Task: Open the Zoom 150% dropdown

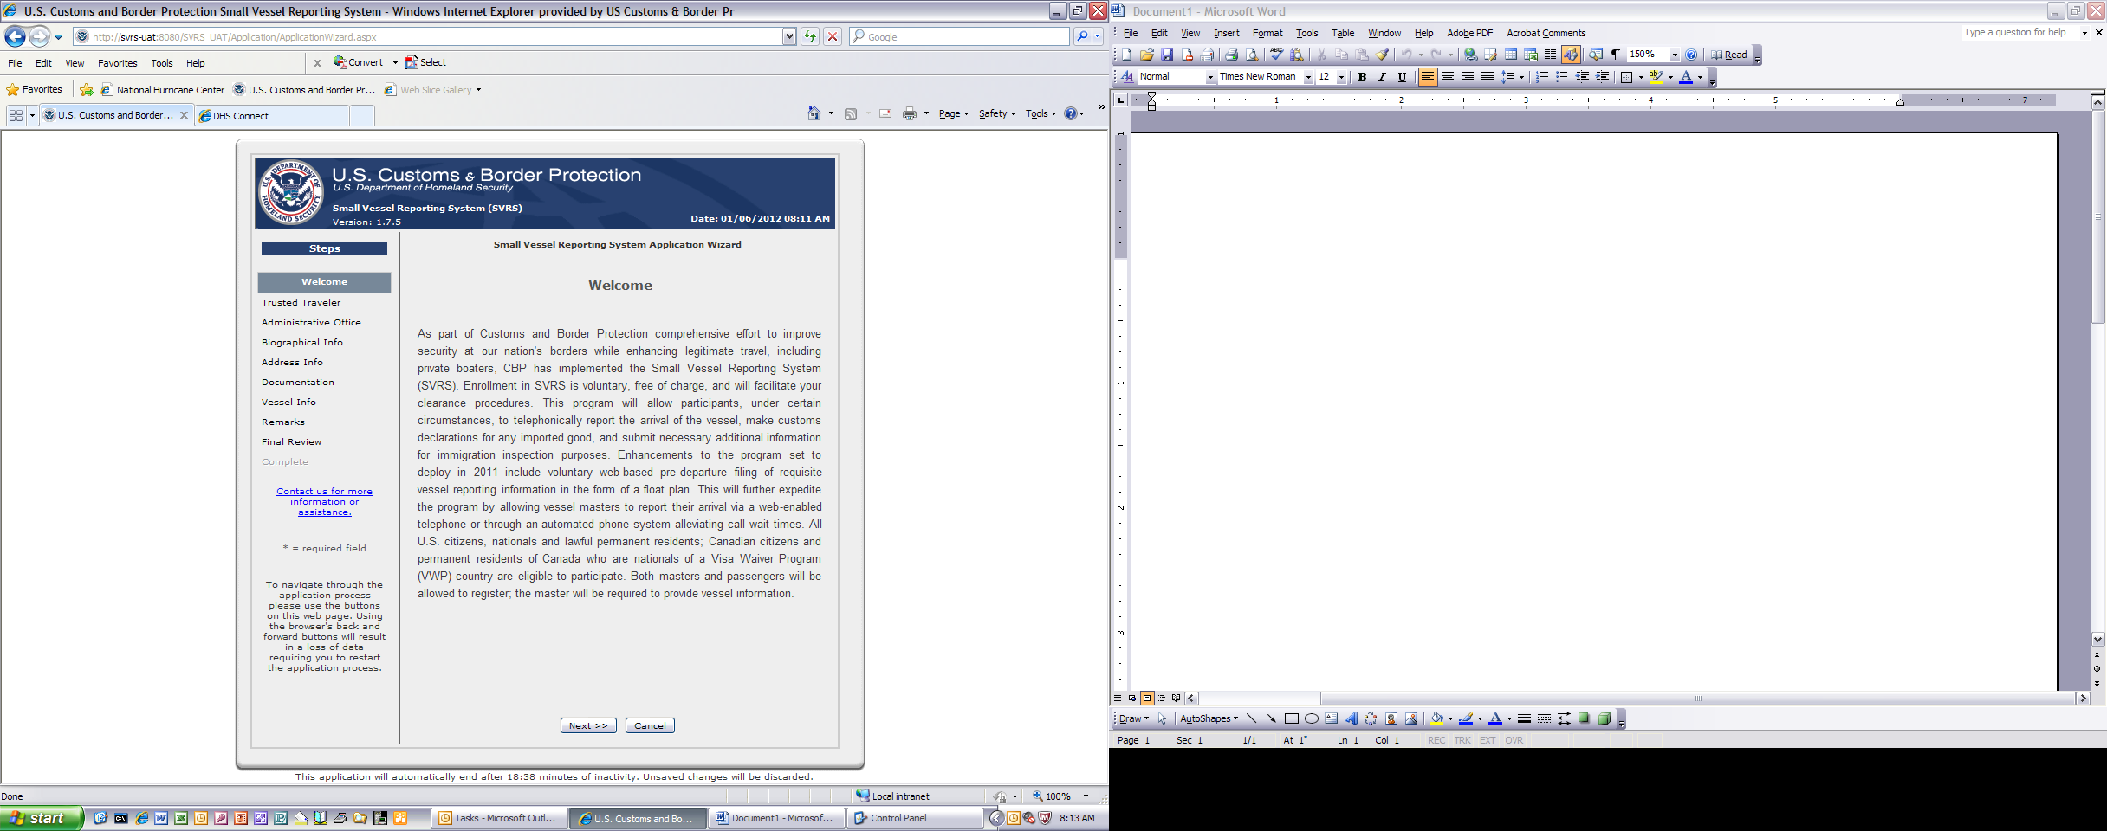Action: 1674,55
